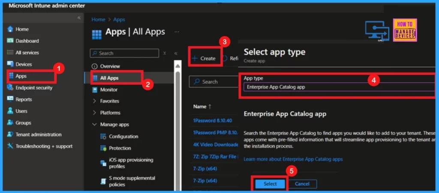Click the Monitor book icon
The width and height of the screenshot is (439, 193).
95,90
